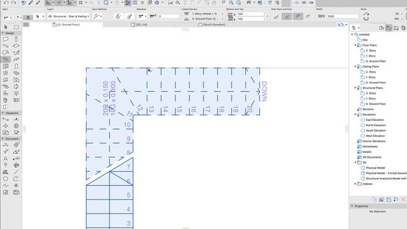Open the Input Method dropdown
The width and height of the screenshot is (407, 229).
97,17
